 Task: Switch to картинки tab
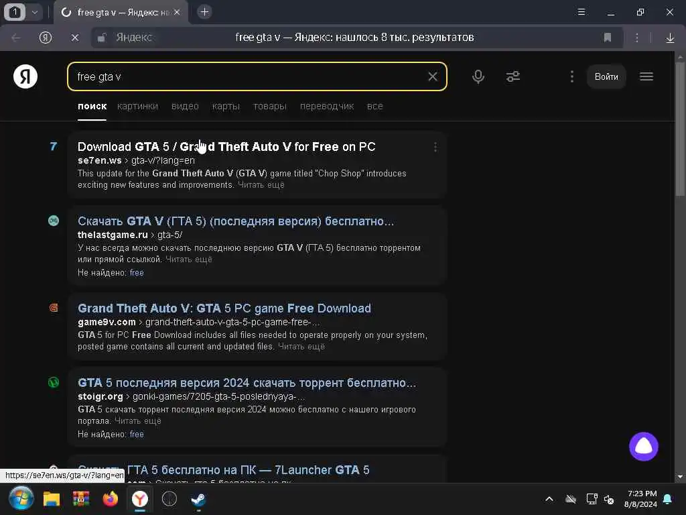(x=137, y=107)
